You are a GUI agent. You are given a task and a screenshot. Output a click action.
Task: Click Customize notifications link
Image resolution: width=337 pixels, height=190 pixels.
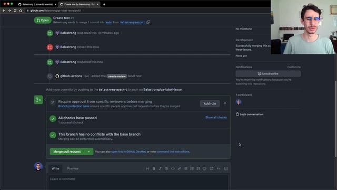pos(294,67)
